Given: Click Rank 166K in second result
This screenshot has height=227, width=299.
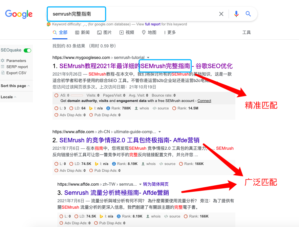Looking at the screenshot, I should point(191,164).
